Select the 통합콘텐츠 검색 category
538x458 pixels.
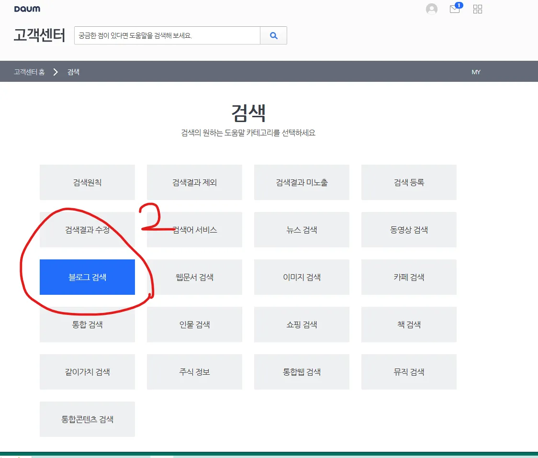click(87, 419)
